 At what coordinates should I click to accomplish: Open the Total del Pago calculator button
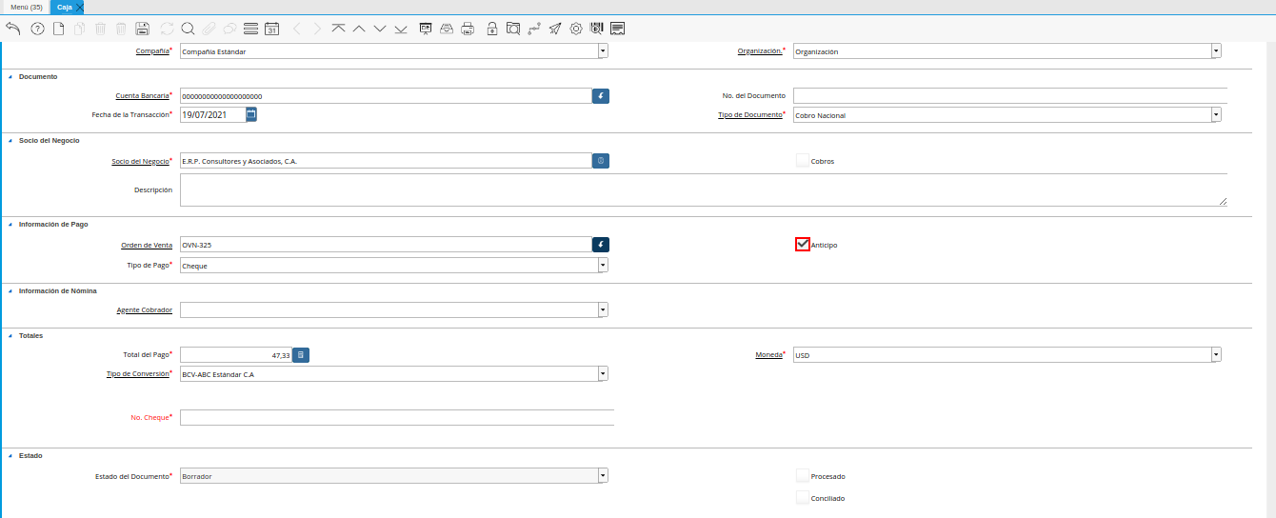[x=301, y=355]
